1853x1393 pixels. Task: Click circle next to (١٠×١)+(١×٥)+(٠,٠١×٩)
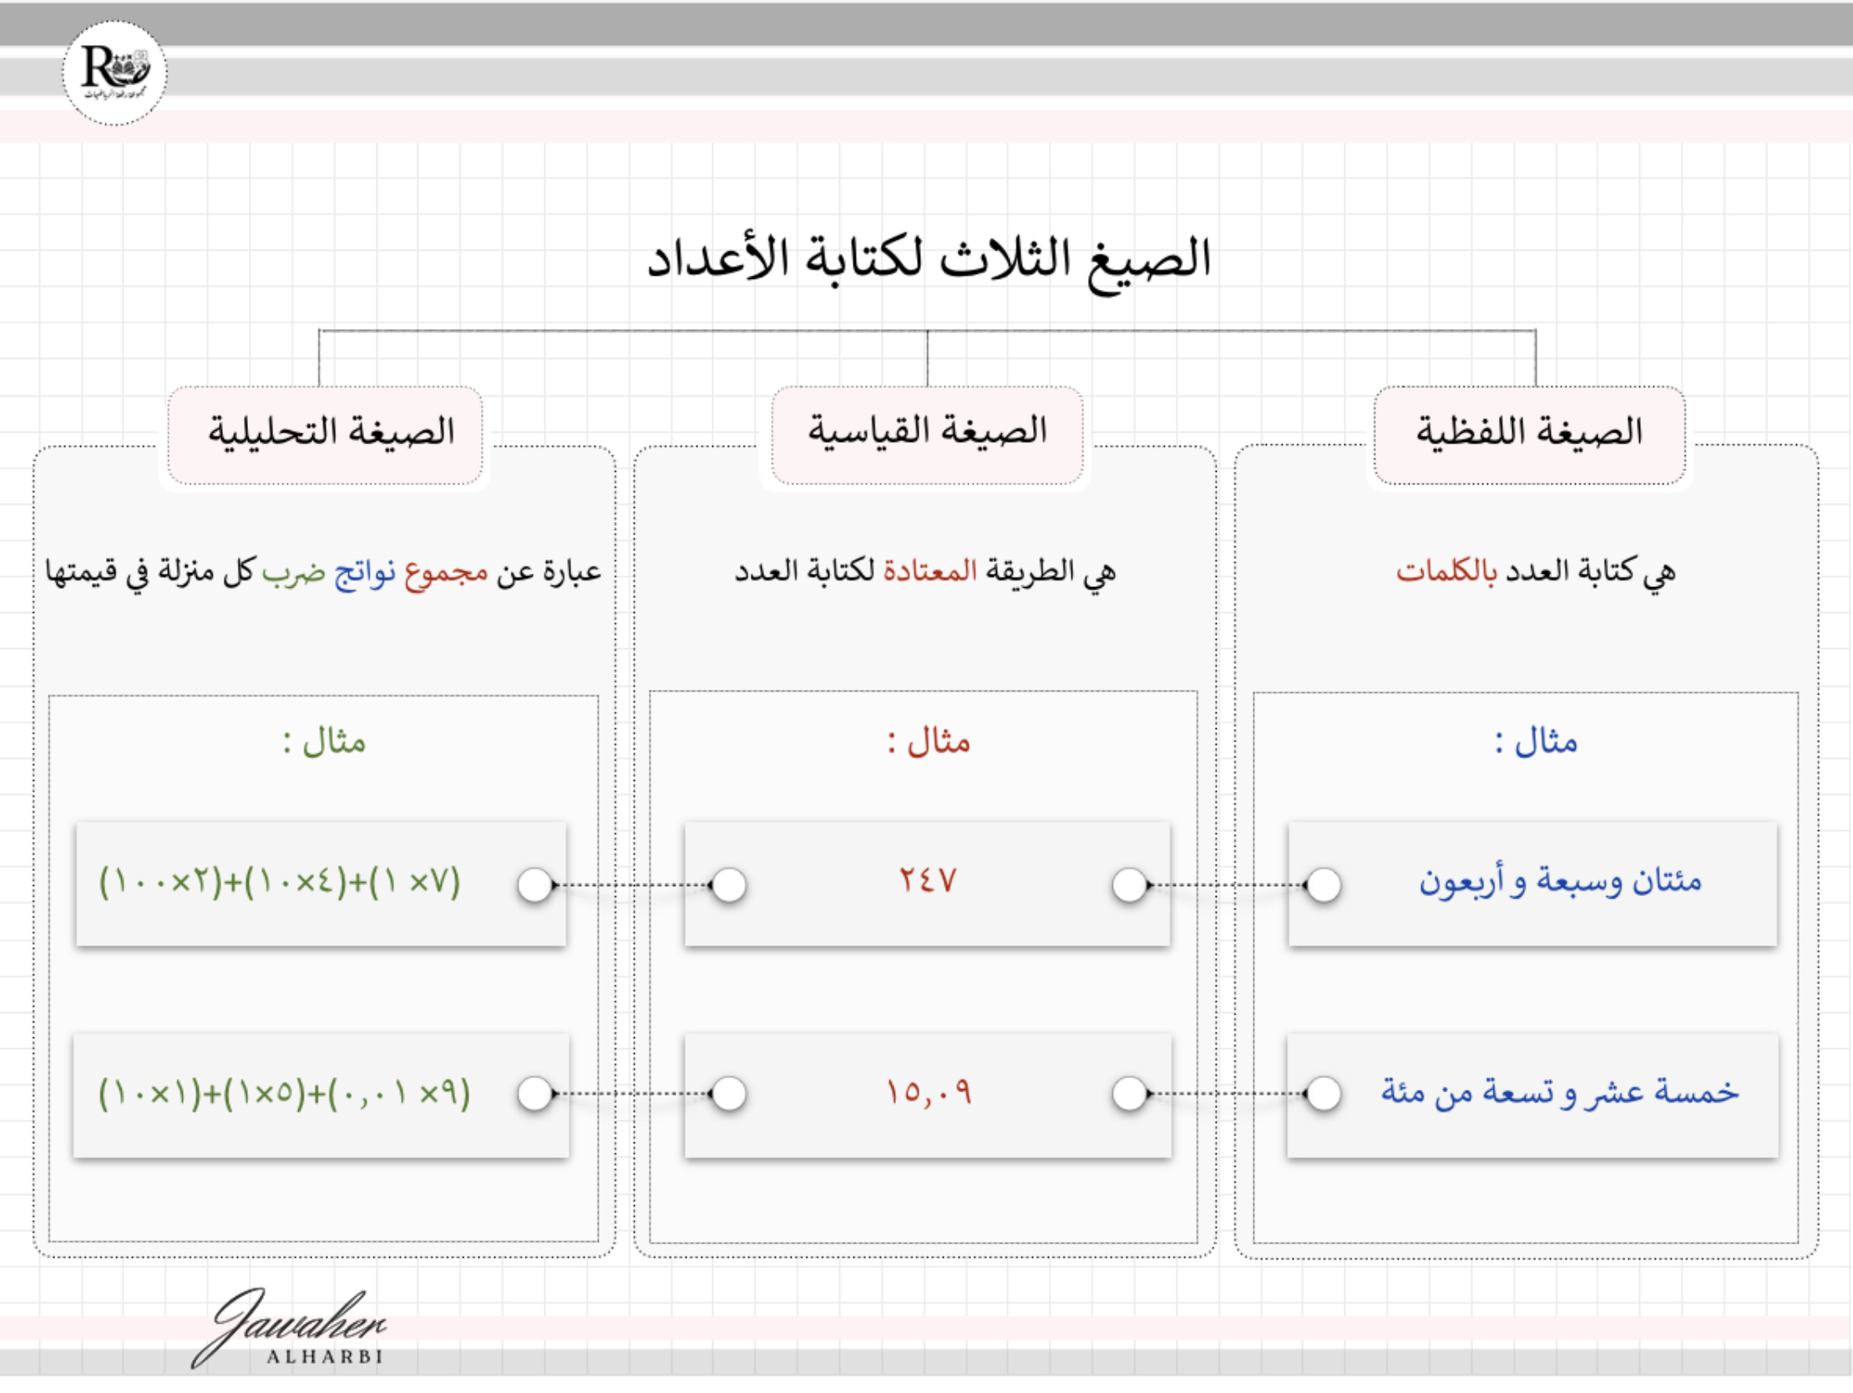click(534, 1094)
